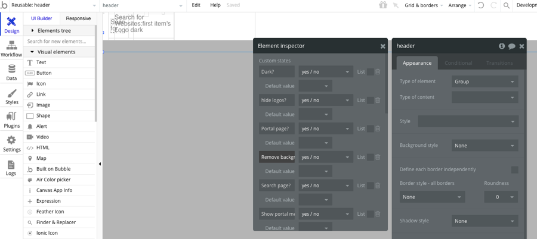Delete the 'Dark?' custom state with trash icon
537x239 pixels.
(x=378, y=72)
